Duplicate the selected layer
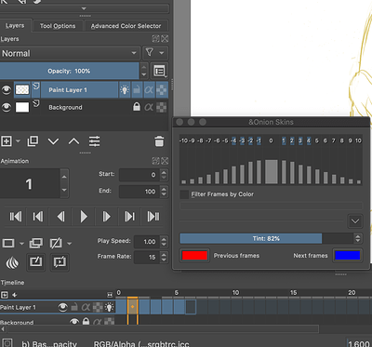Screen dimensions: 372x347 click(33, 141)
